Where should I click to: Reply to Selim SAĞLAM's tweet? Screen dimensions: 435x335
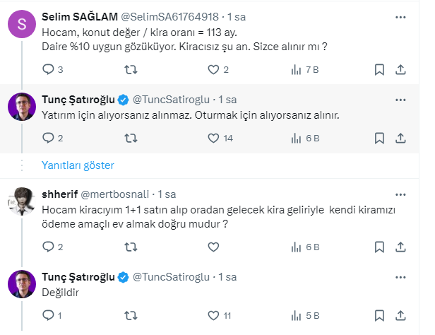tap(49, 69)
